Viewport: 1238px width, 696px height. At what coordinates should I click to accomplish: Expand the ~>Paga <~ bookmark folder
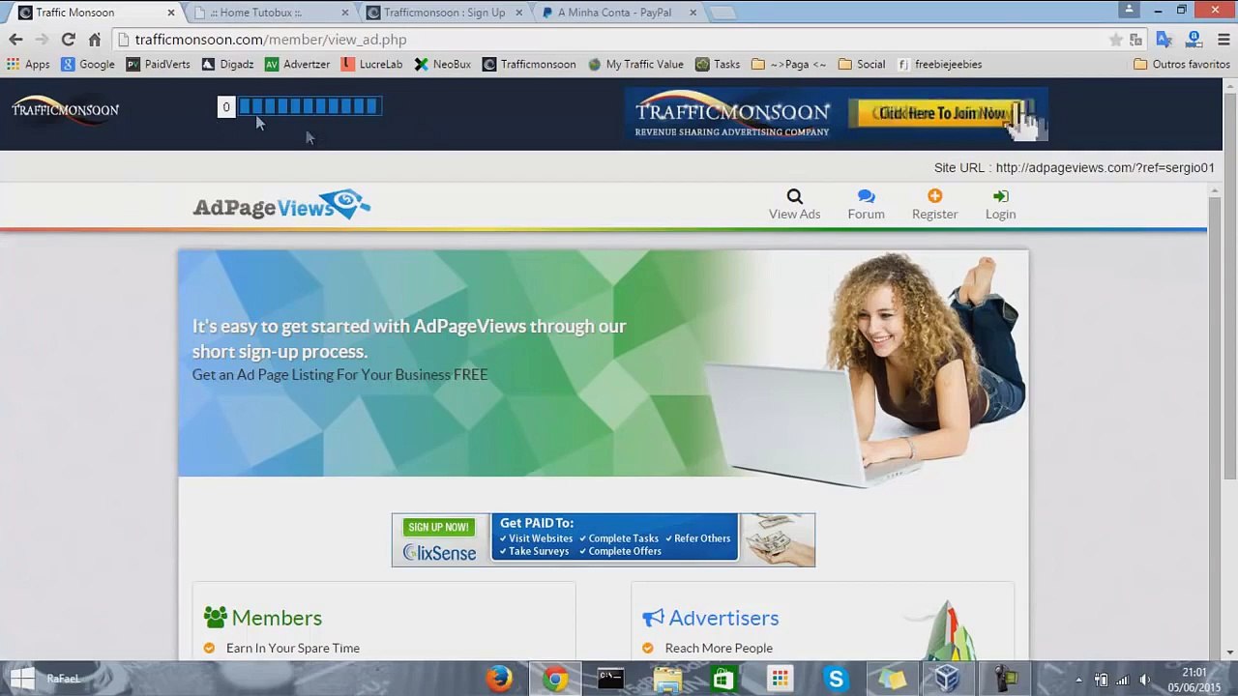pos(788,64)
